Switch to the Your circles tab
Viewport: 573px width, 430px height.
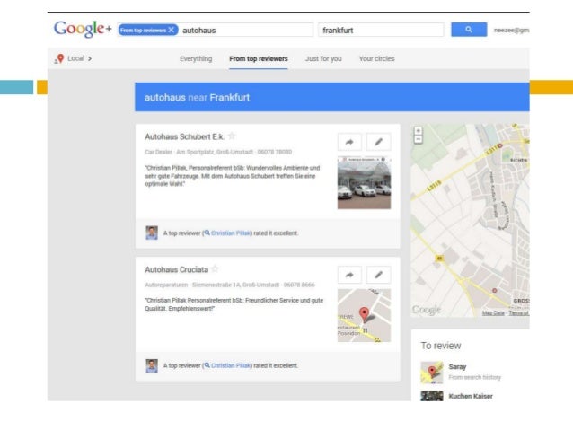[x=377, y=58]
